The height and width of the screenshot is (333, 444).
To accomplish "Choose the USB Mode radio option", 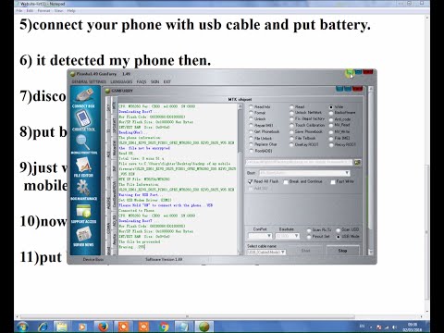I will pyautogui.click(x=339, y=237).
